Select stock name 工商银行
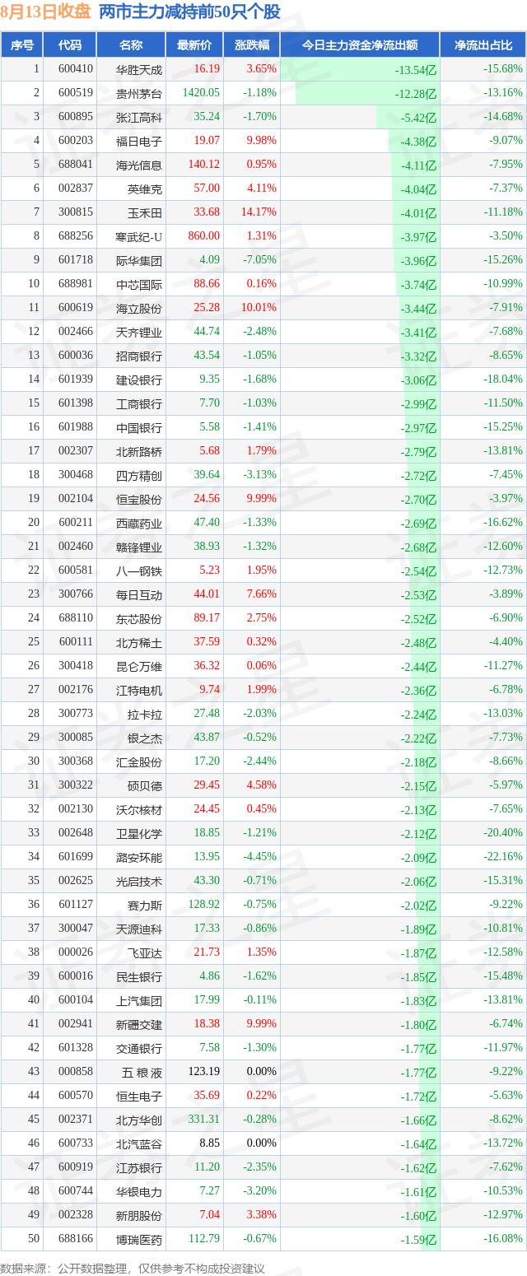The image size is (527, 1276). click(139, 403)
